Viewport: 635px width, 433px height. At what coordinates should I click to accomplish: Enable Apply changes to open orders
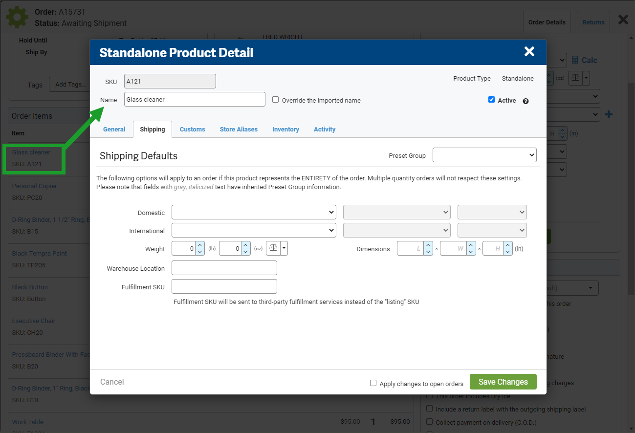tap(373, 383)
